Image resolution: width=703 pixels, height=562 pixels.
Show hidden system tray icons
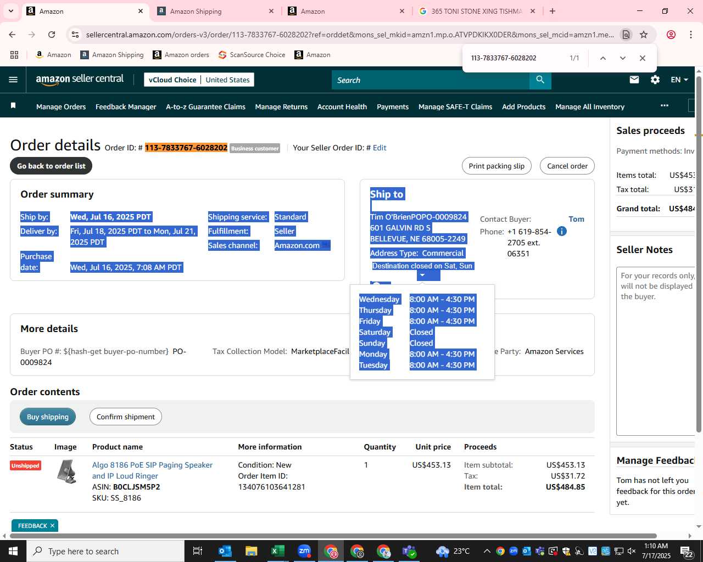tap(487, 551)
